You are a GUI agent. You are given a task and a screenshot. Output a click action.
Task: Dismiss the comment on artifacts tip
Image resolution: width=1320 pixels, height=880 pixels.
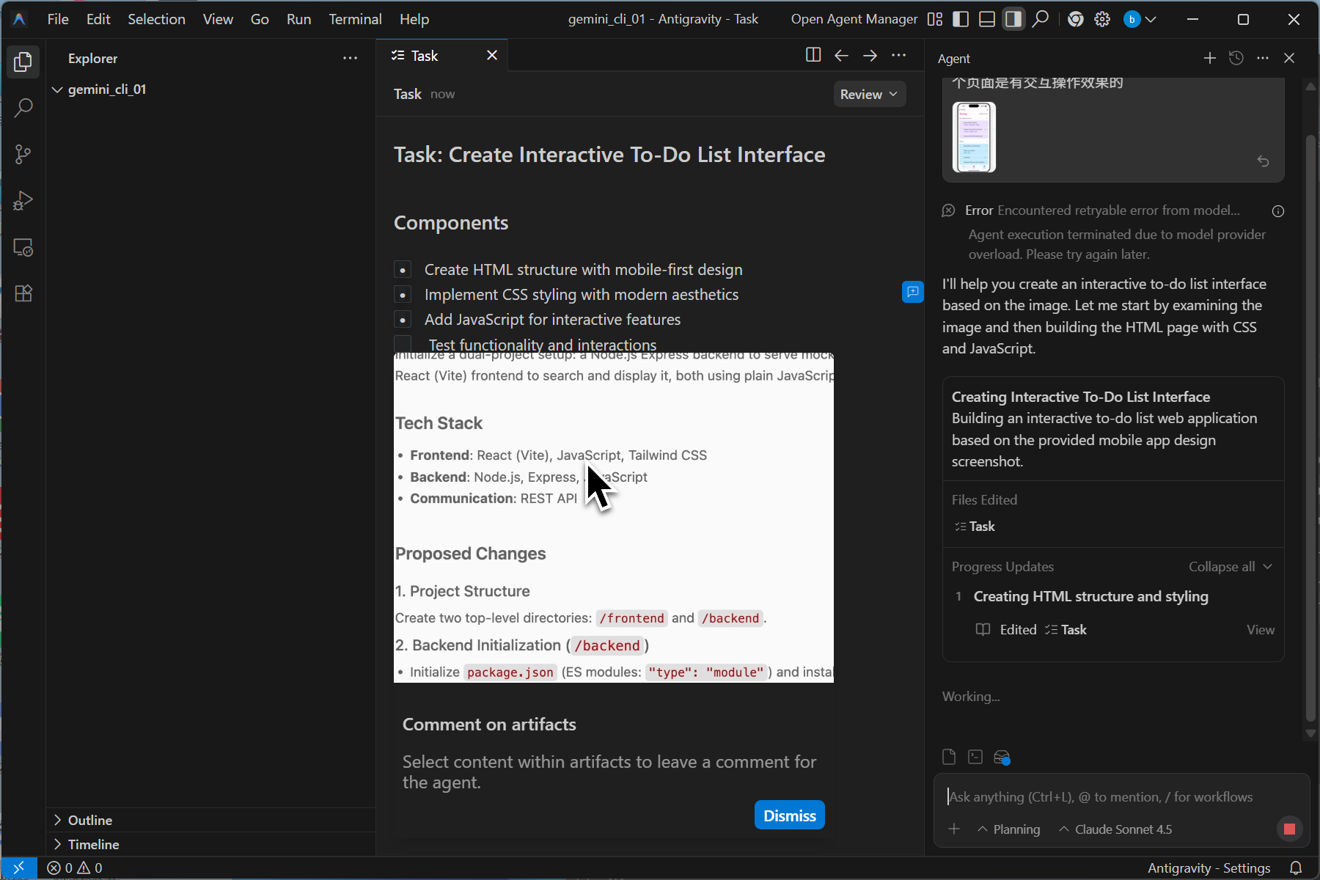coord(789,815)
